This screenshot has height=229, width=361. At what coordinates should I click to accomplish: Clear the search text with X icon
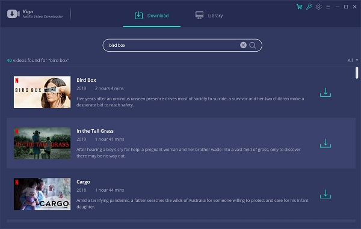coord(243,45)
